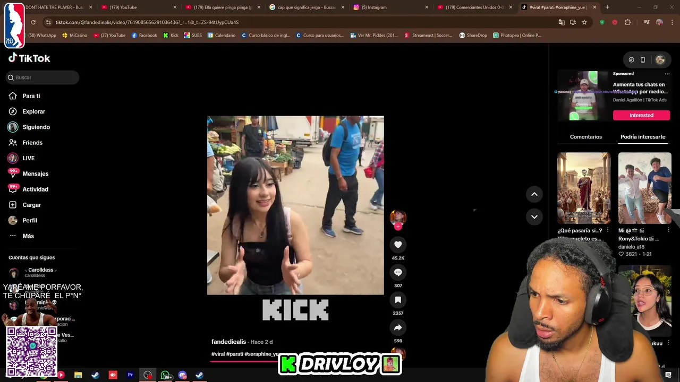Click Cargar to upload a video
This screenshot has width=680, height=382.
pos(24,205)
